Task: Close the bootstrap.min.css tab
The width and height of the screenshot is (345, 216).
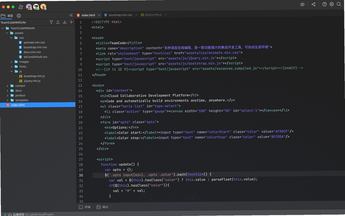Action: 136,15
